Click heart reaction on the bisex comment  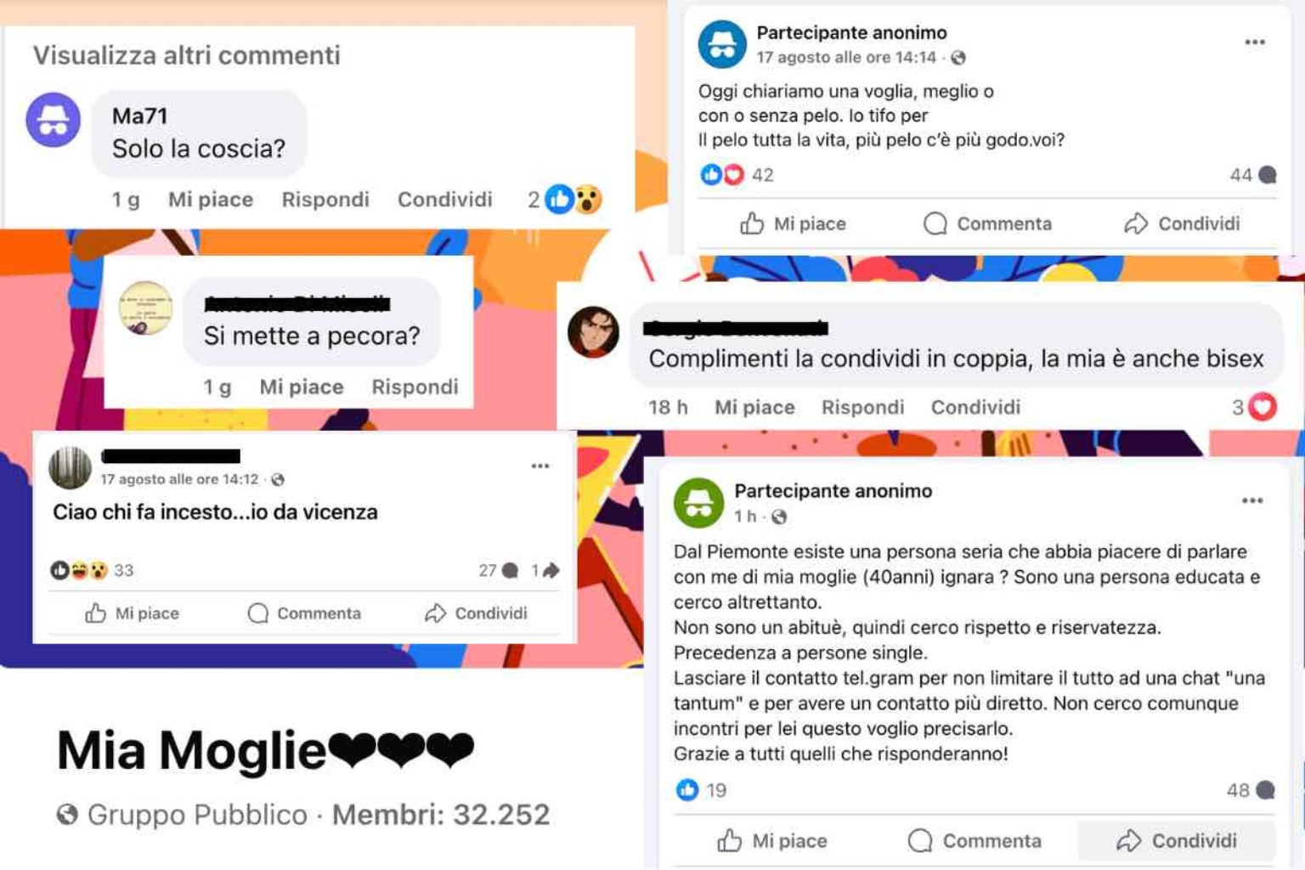click(1263, 407)
